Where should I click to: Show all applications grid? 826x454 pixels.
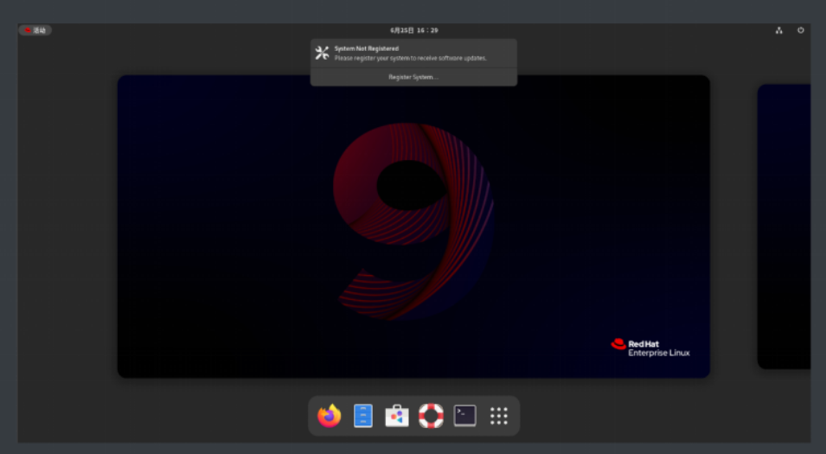click(x=498, y=416)
